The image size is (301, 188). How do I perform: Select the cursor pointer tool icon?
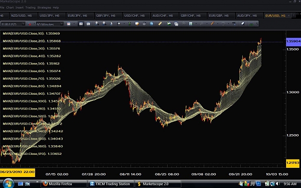click(111, 24)
